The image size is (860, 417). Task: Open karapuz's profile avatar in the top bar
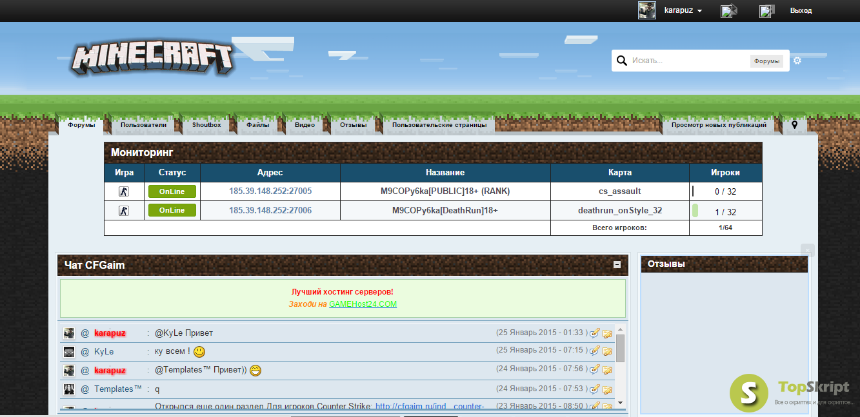647,10
